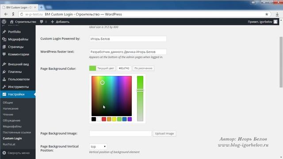Click the page vertical scrollbar thumb

281,62
